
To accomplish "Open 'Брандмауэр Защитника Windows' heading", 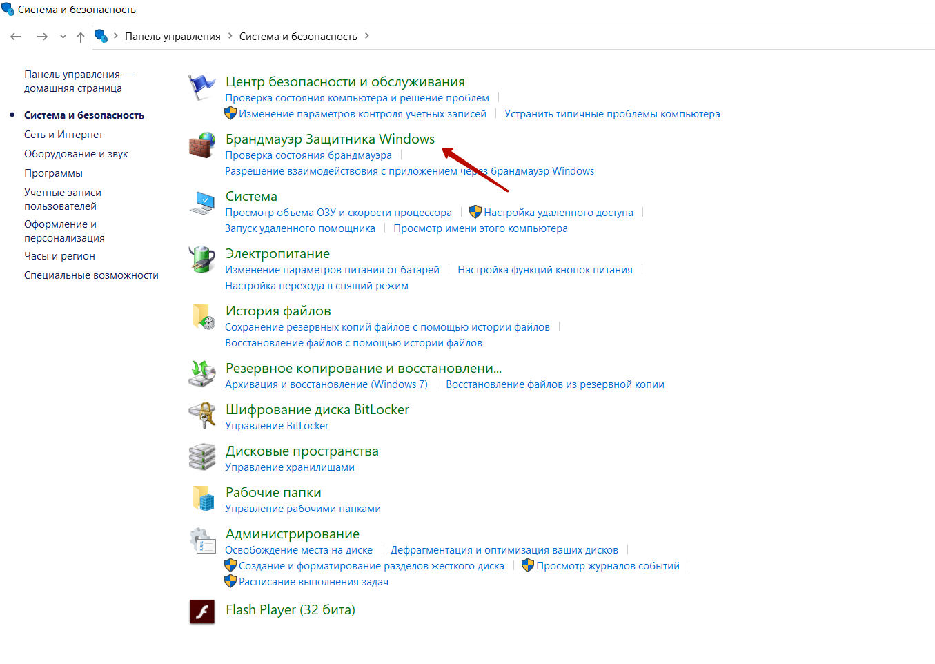I will click(x=330, y=139).
